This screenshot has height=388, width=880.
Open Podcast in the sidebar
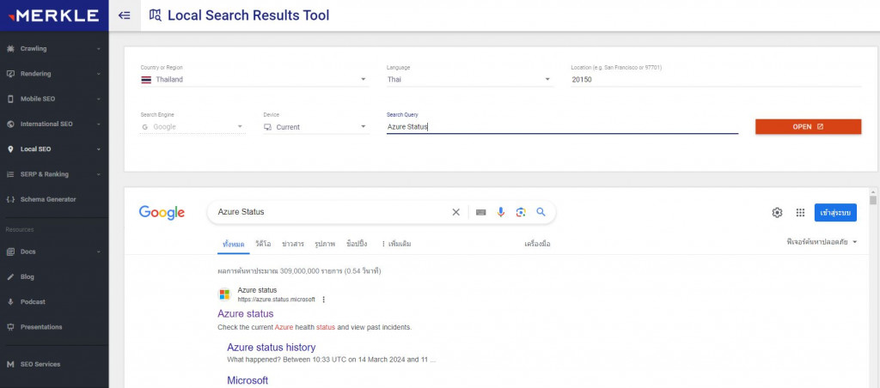pyautogui.click(x=33, y=301)
